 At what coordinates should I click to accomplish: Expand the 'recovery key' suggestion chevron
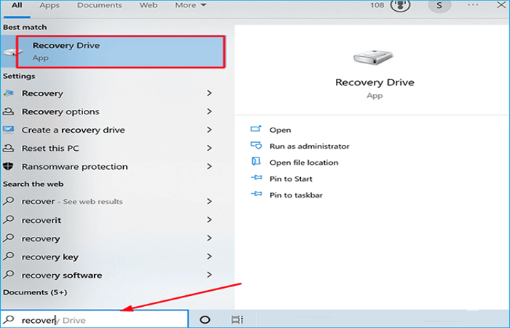point(210,257)
